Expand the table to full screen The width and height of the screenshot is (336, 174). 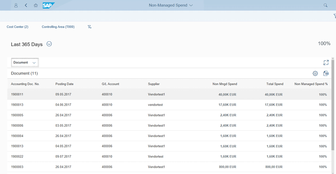pos(326,62)
